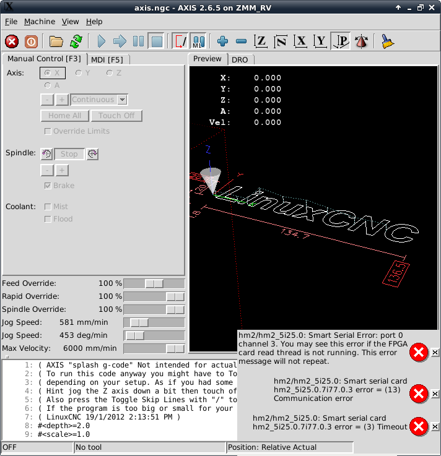Toggle the Emergency Stop button

click(12, 41)
